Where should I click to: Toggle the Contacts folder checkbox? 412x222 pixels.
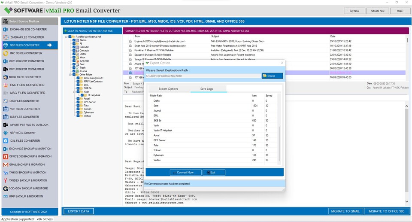tap(74, 51)
